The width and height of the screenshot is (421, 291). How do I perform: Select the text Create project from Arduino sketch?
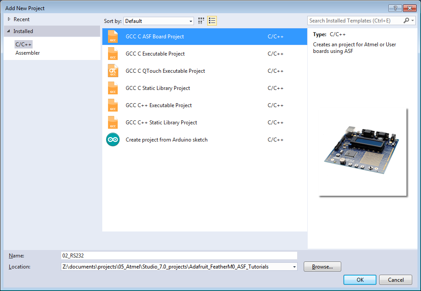167,140
